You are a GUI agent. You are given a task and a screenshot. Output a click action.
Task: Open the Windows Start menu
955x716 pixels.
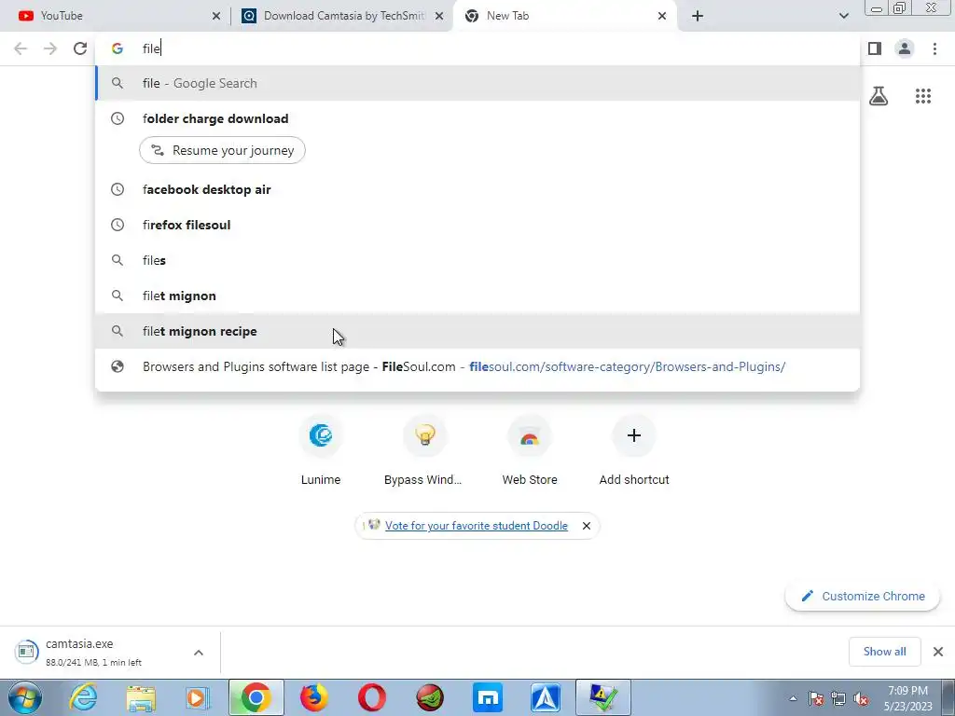click(x=25, y=697)
